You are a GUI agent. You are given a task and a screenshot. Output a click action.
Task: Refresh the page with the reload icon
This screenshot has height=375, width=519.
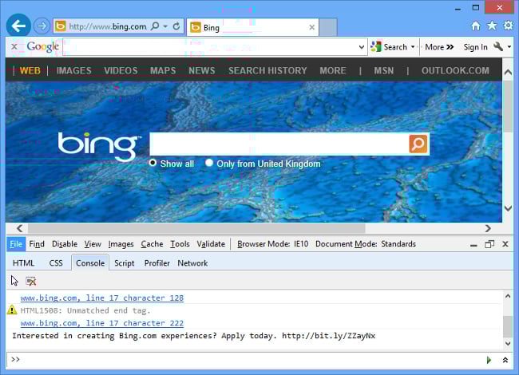(176, 26)
